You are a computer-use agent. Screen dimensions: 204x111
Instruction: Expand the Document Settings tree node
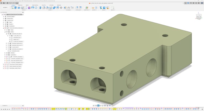(4, 17)
